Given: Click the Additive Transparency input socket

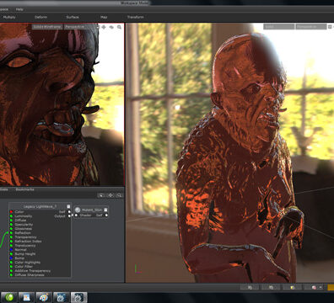Looking at the screenshot, I should click(x=11, y=271).
